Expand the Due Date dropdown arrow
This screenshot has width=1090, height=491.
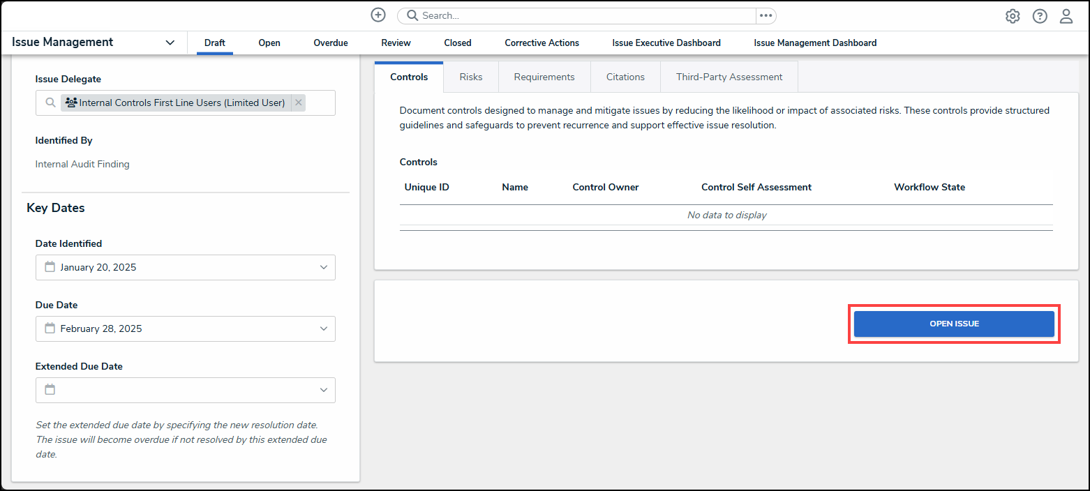pyautogui.click(x=323, y=328)
